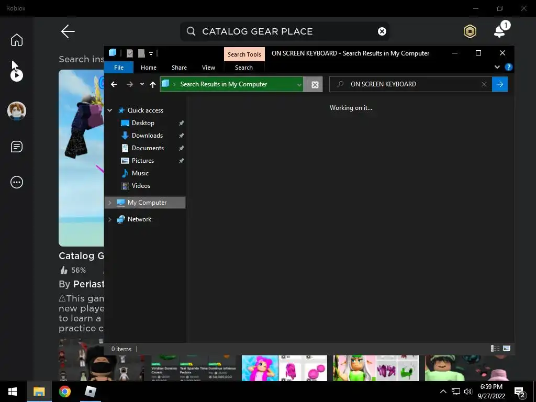This screenshot has height=402, width=536.
Task: Navigate back in File Explorer
Action: (x=114, y=84)
